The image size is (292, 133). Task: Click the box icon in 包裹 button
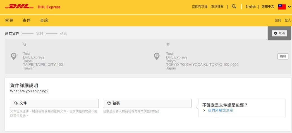[x=109, y=103]
